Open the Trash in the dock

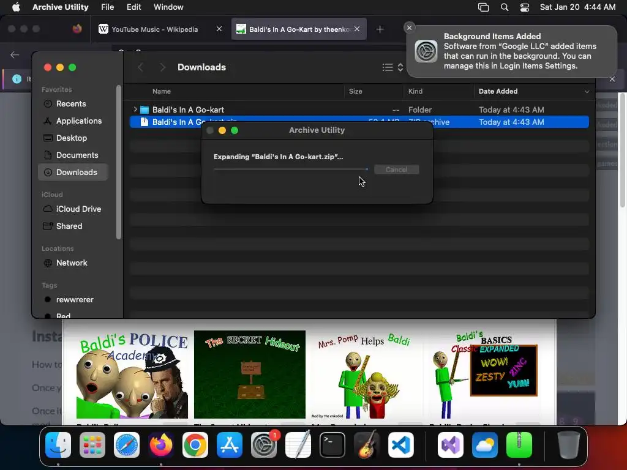tap(569, 445)
